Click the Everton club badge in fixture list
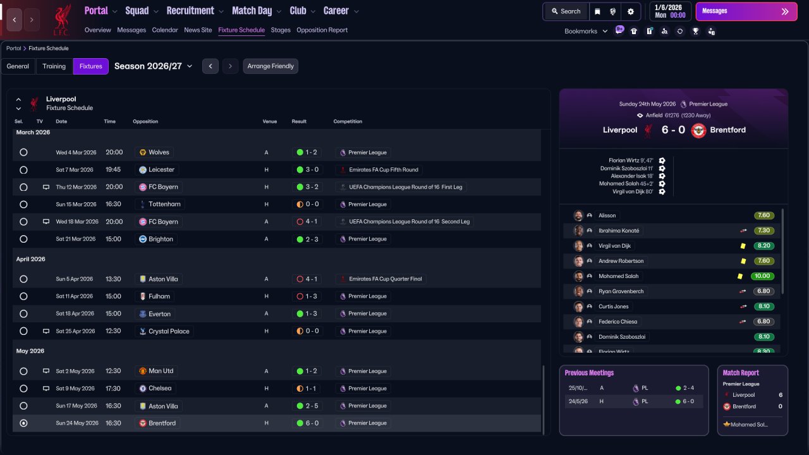809x455 pixels. tap(142, 313)
